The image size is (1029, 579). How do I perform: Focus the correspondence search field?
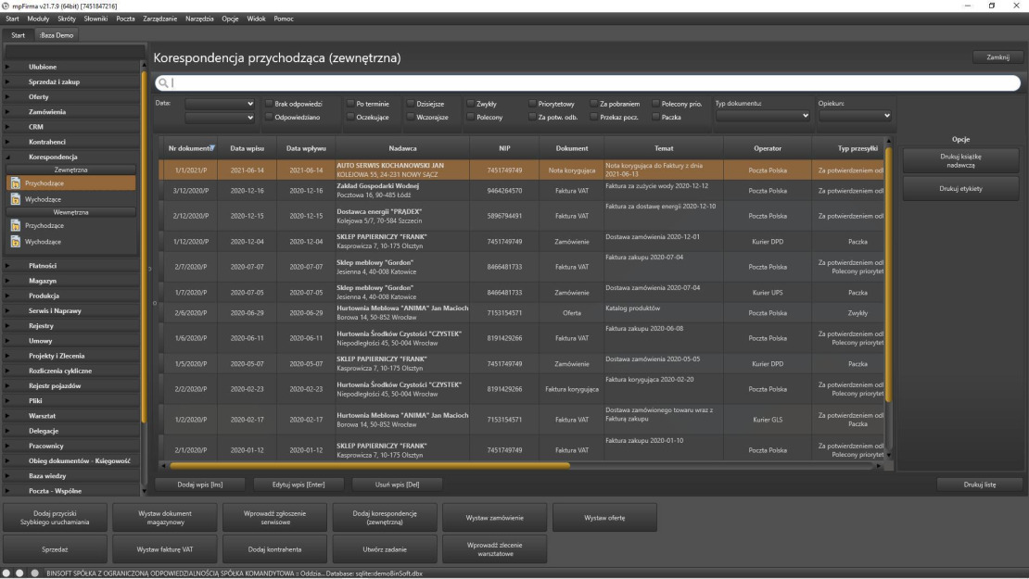click(x=588, y=82)
